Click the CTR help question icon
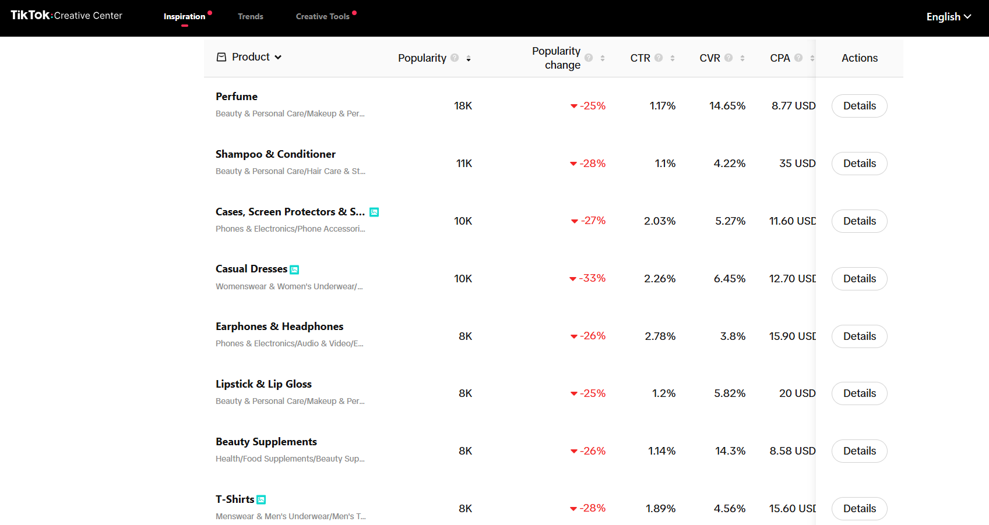989x525 pixels. 659,58
